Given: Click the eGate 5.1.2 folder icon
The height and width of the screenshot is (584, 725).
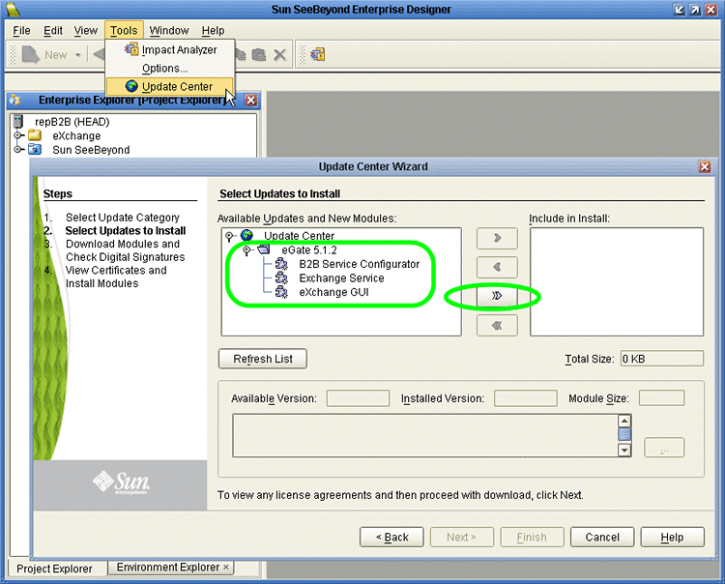Looking at the screenshot, I should (264, 249).
